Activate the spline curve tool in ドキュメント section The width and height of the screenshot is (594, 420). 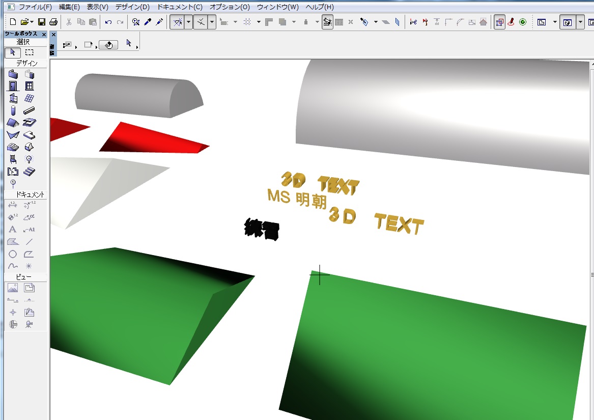click(x=12, y=266)
